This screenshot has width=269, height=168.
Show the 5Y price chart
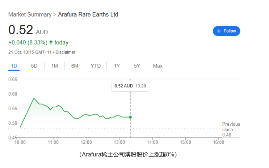(x=137, y=66)
